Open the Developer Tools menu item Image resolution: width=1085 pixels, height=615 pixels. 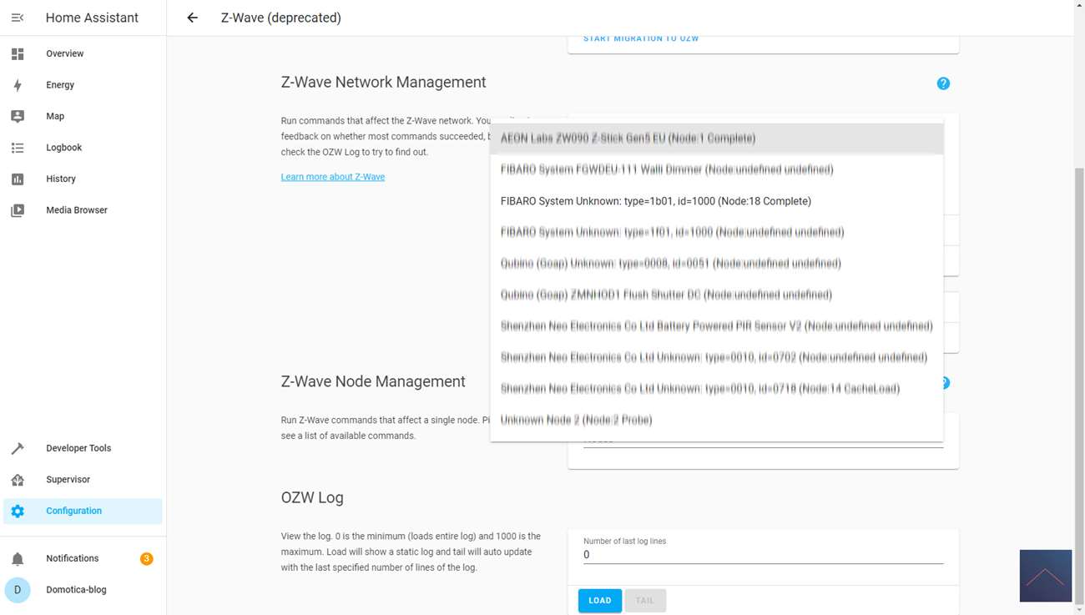point(83,449)
